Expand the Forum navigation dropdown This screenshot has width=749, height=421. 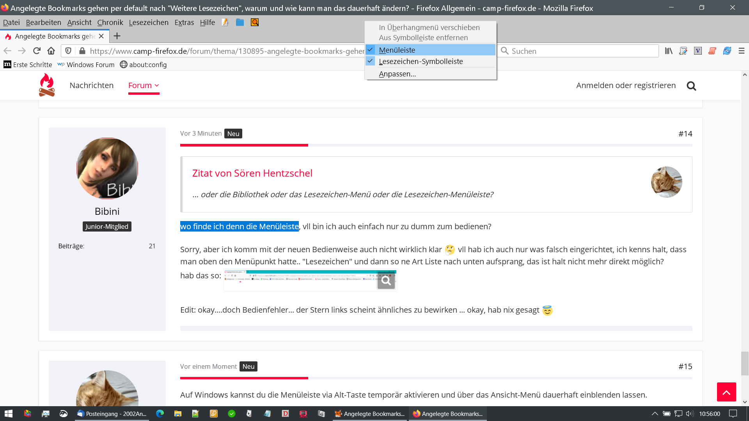pos(144,85)
